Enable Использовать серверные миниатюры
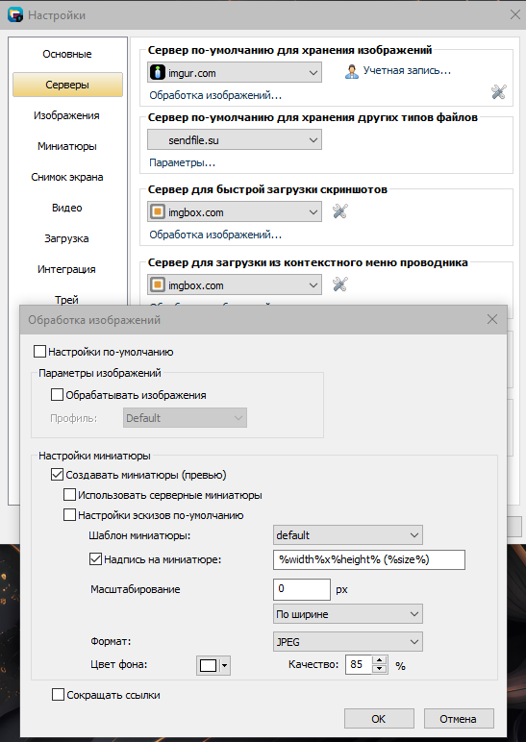 tap(69, 495)
